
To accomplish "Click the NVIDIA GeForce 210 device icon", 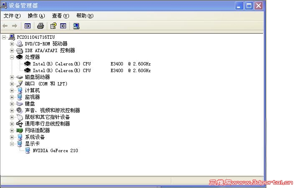I will click(x=28, y=150).
